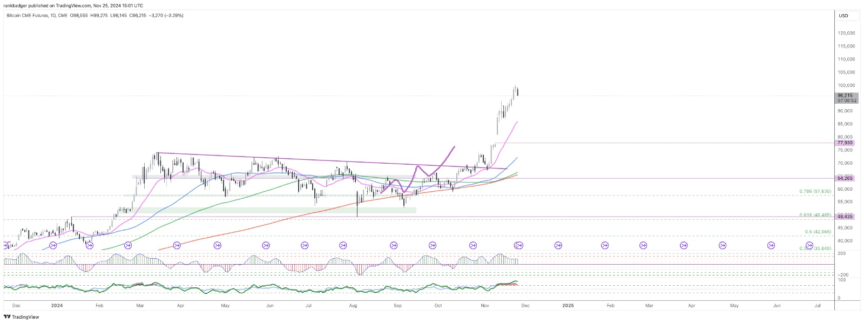Image resolution: width=864 pixels, height=323 pixels.
Task: Click the future rollover marker in late June 2025
Action: [x=809, y=245]
